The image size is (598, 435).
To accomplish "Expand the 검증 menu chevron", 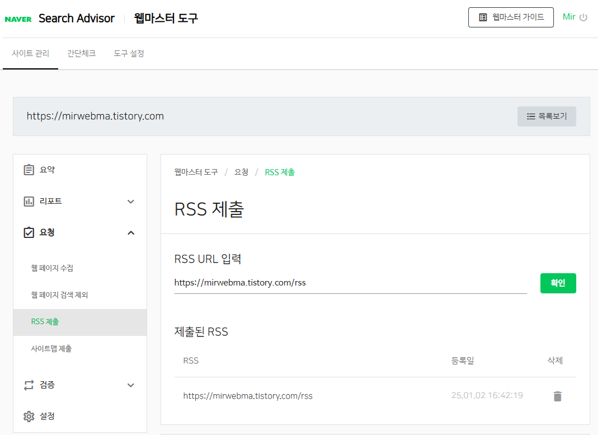I will pos(131,385).
